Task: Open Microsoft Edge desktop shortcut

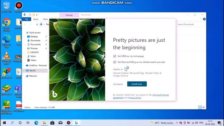Action: [7, 41]
